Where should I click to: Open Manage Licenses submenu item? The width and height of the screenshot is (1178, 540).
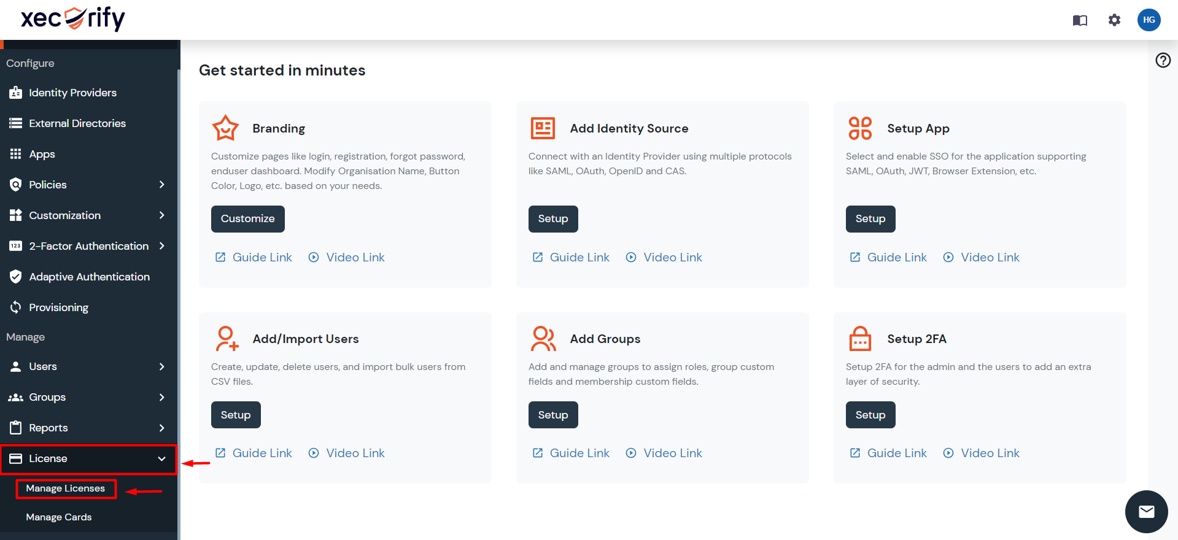click(66, 488)
